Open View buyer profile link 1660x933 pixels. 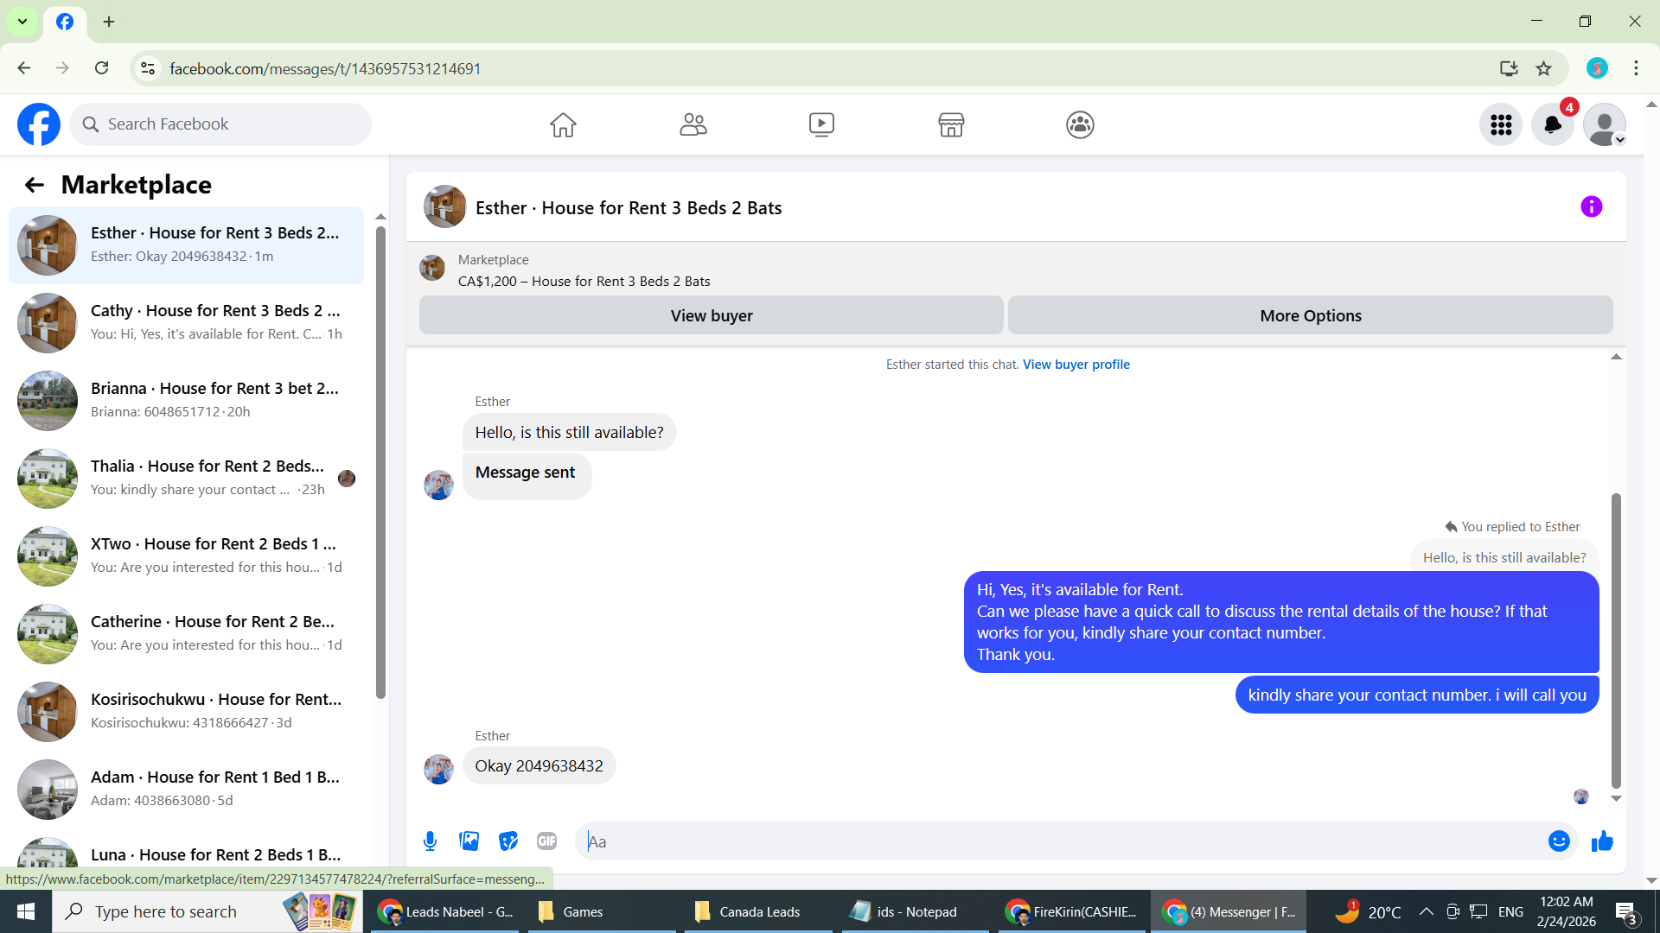tap(1076, 365)
